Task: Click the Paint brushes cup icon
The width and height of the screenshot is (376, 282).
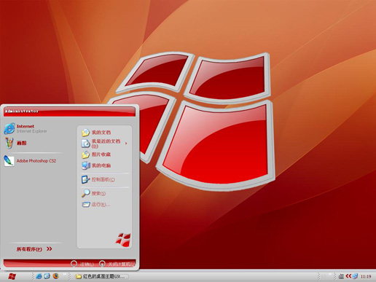Action: click(9, 143)
